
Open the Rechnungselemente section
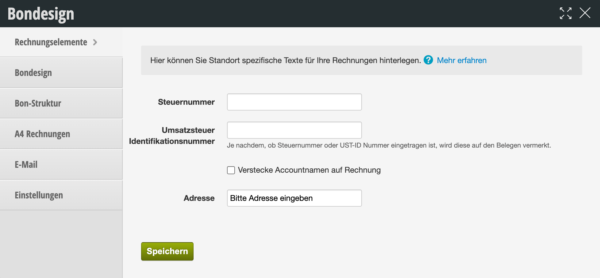[51, 42]
